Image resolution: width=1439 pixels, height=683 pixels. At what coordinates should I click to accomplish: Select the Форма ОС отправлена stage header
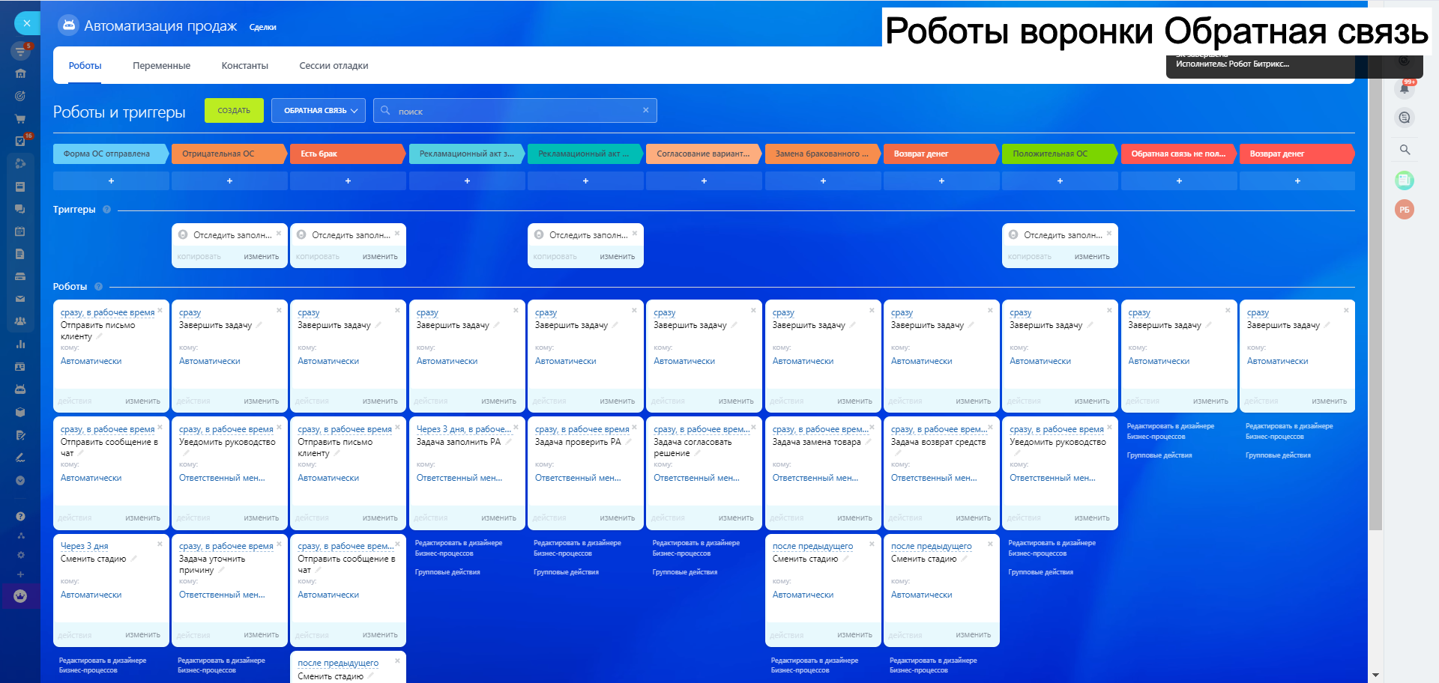(x=111, y=154)
